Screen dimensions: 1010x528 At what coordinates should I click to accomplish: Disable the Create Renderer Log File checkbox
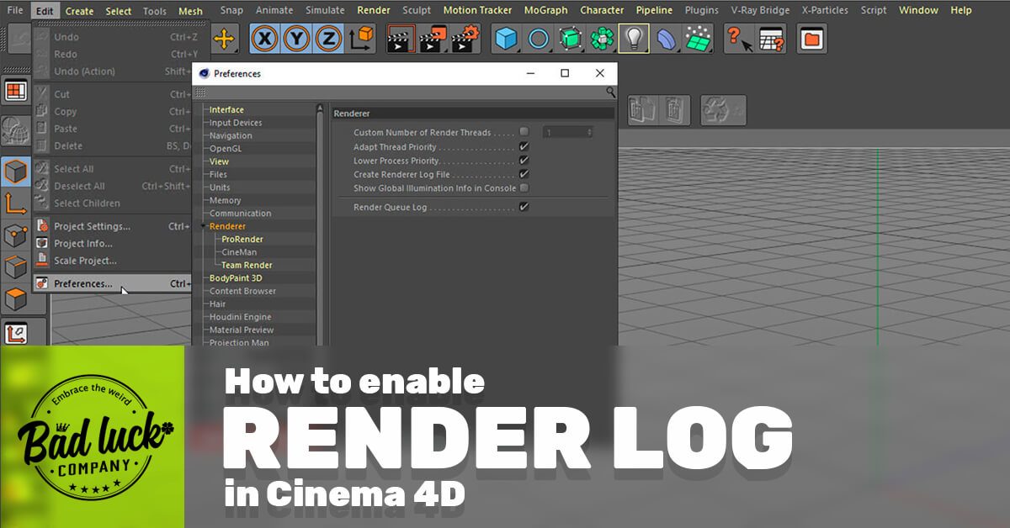pos(524,174)
